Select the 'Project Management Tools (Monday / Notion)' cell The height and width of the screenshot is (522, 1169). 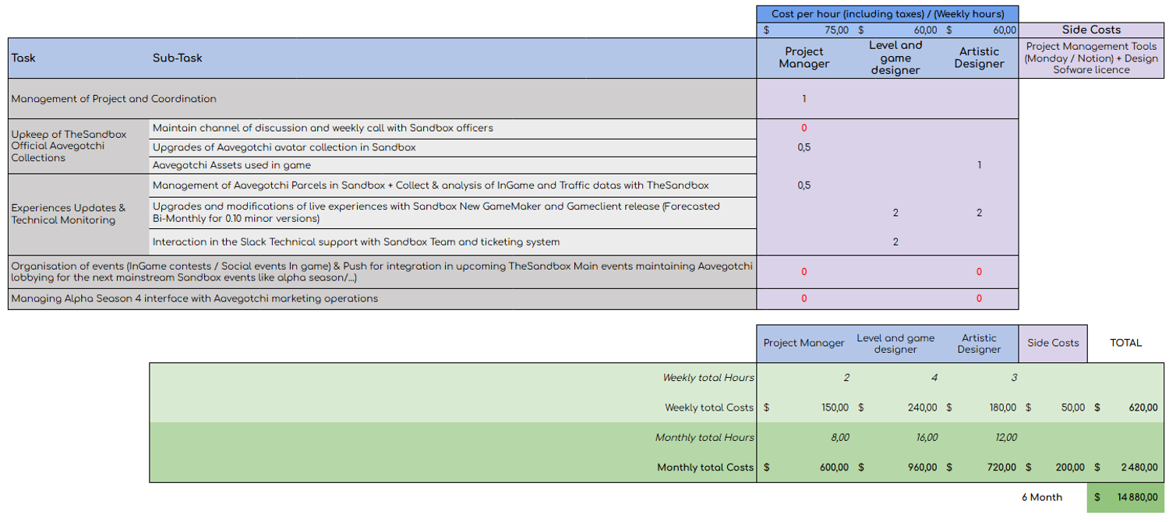pyautogui.click(x=1091, y=58)
